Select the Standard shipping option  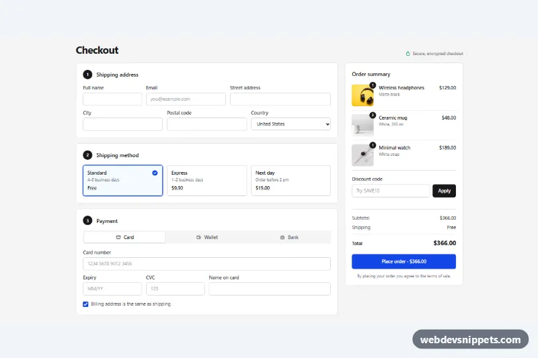(x=122, y=181)
